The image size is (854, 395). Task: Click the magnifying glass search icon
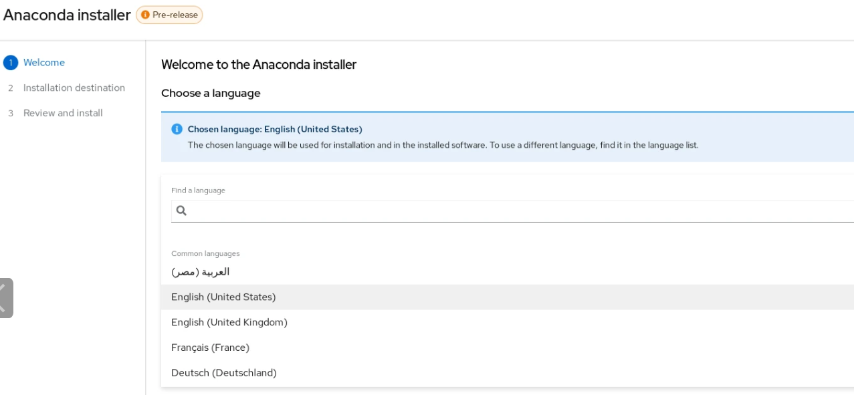(181, 211)
